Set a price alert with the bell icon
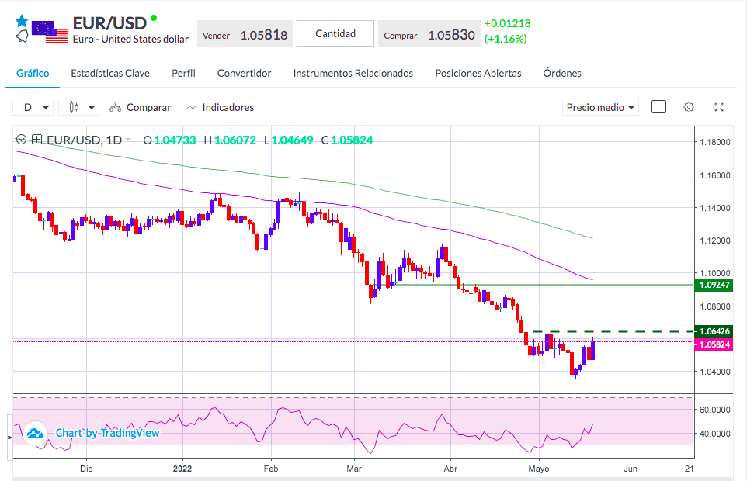 (22, 36)
